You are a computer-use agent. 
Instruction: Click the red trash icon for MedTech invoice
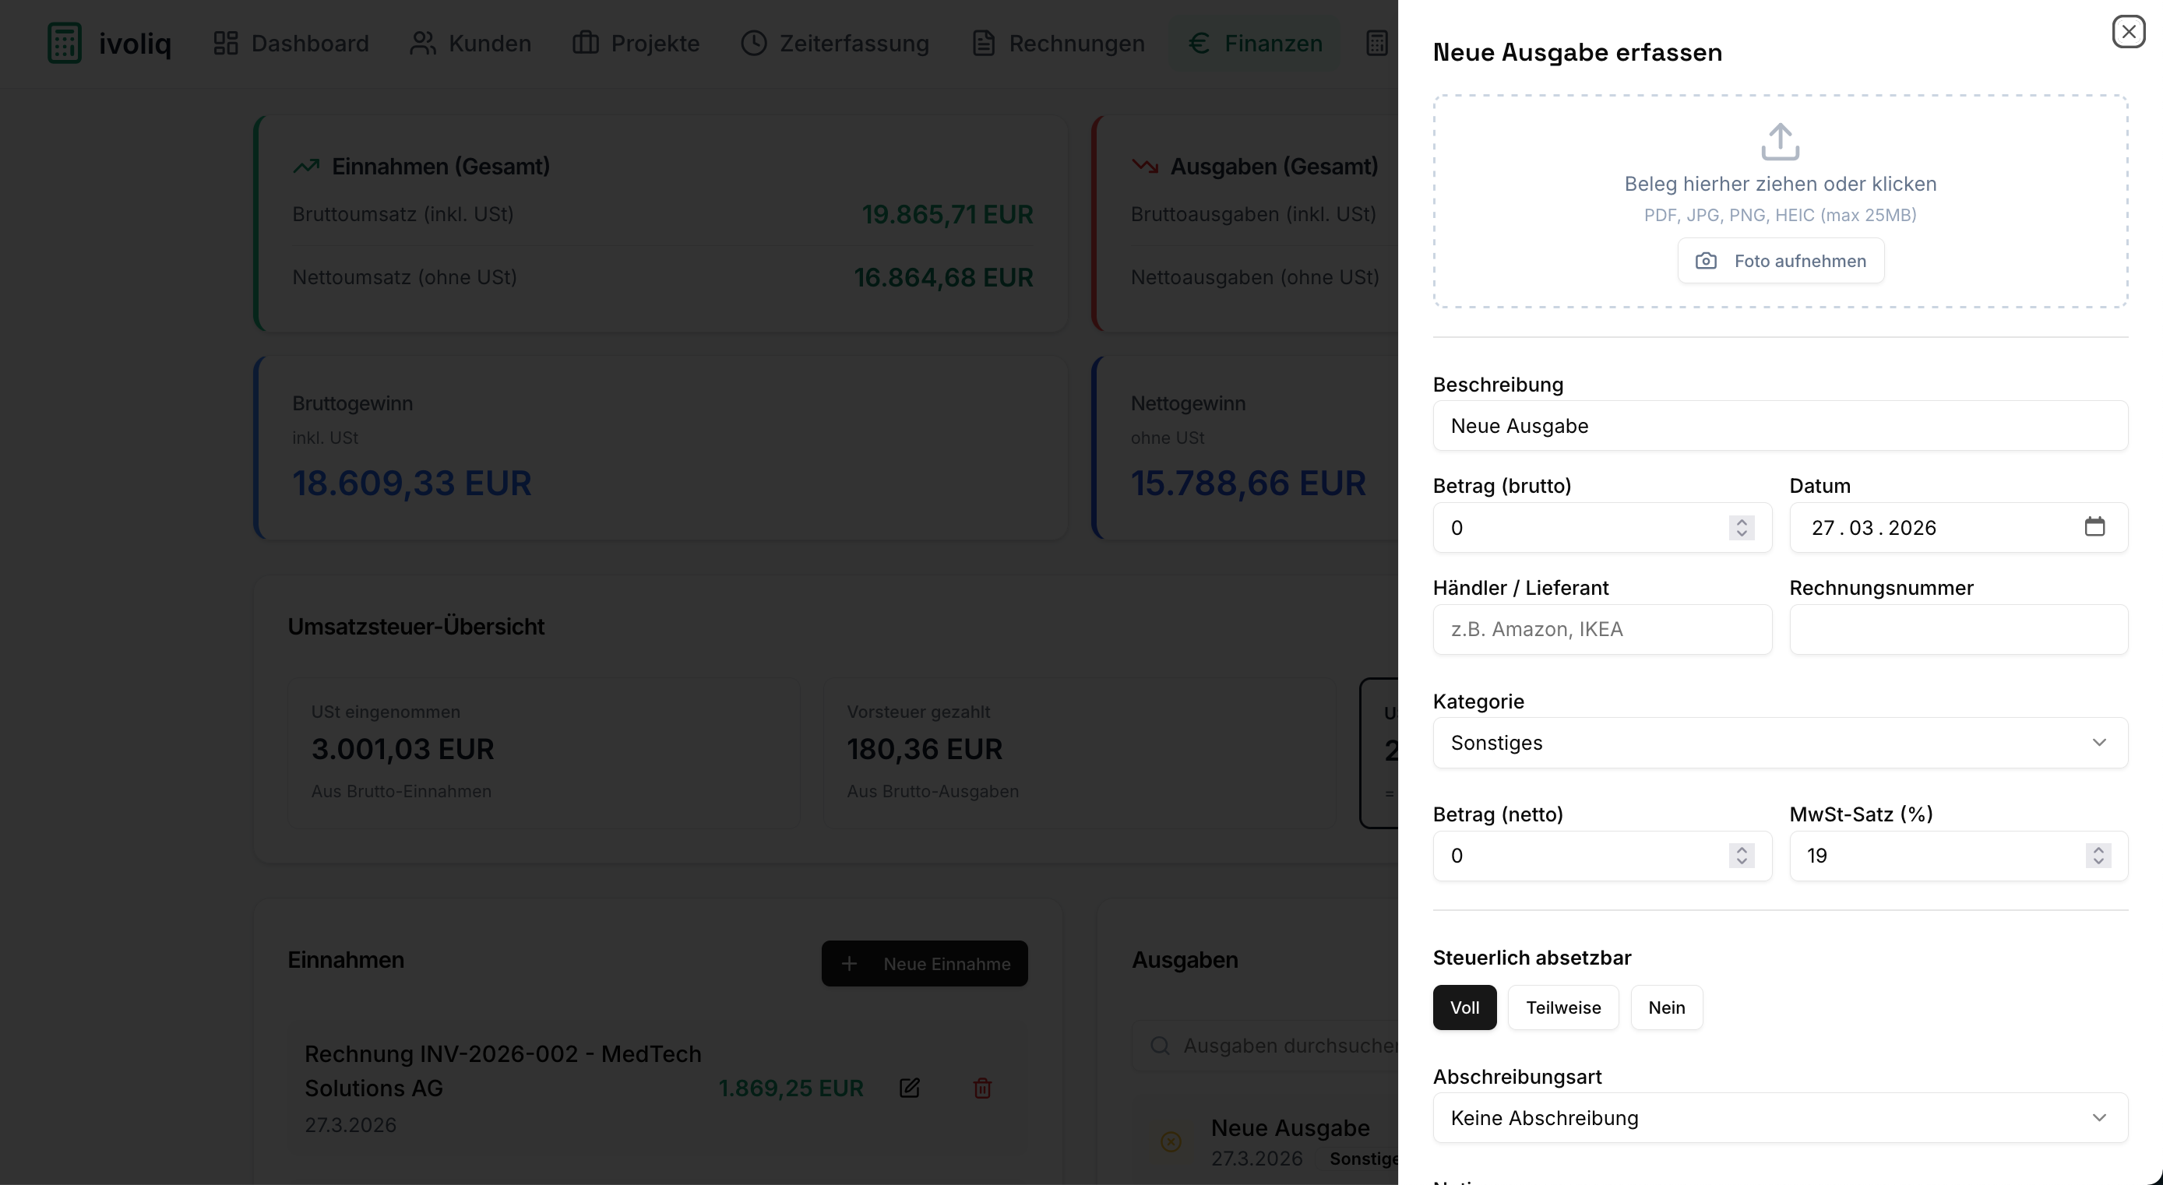click(x=981, y=1088)
